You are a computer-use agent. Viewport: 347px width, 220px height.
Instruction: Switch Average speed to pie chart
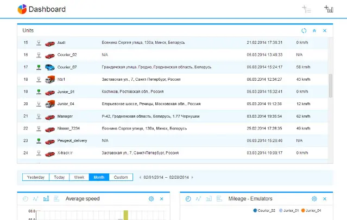(x=26, y=199)
